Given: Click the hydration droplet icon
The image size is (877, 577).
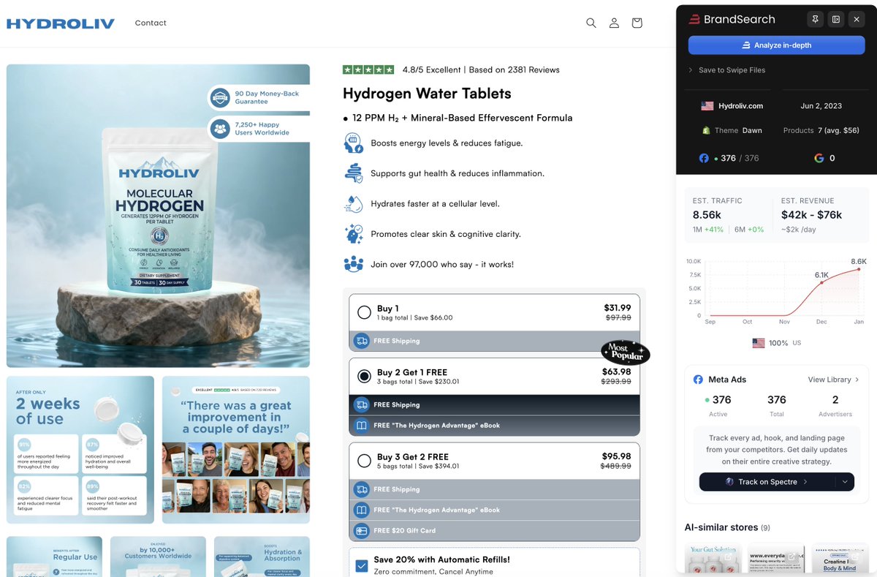Looking at the screenshot, I should tap(354, 203).
